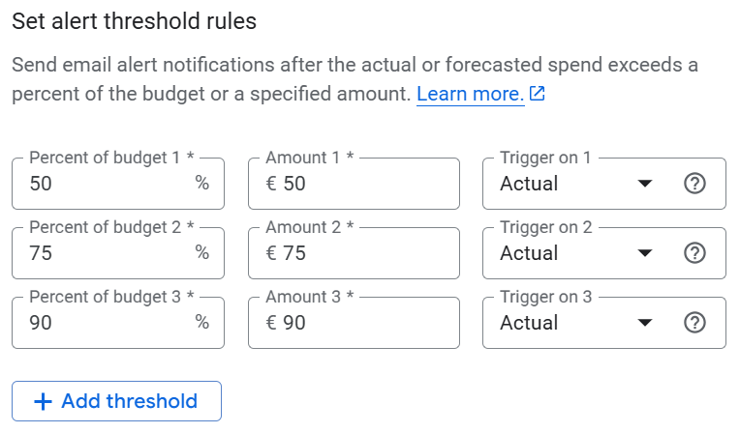Click into the Amount 1 field
The width and height of the screenshot is (740, 433).
click(354, 184)
